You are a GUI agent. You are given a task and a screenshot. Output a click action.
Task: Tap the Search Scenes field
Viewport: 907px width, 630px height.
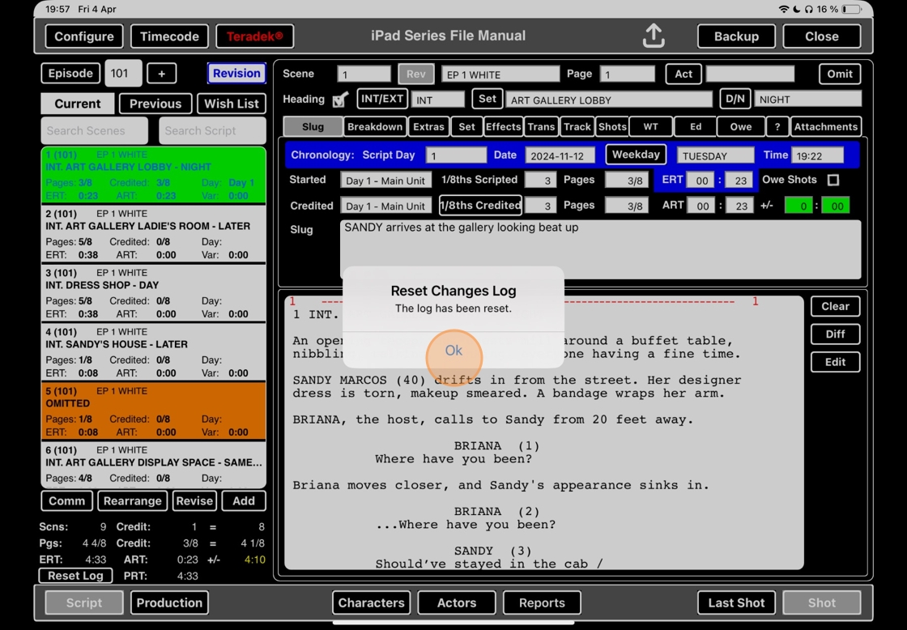[95, 130]
